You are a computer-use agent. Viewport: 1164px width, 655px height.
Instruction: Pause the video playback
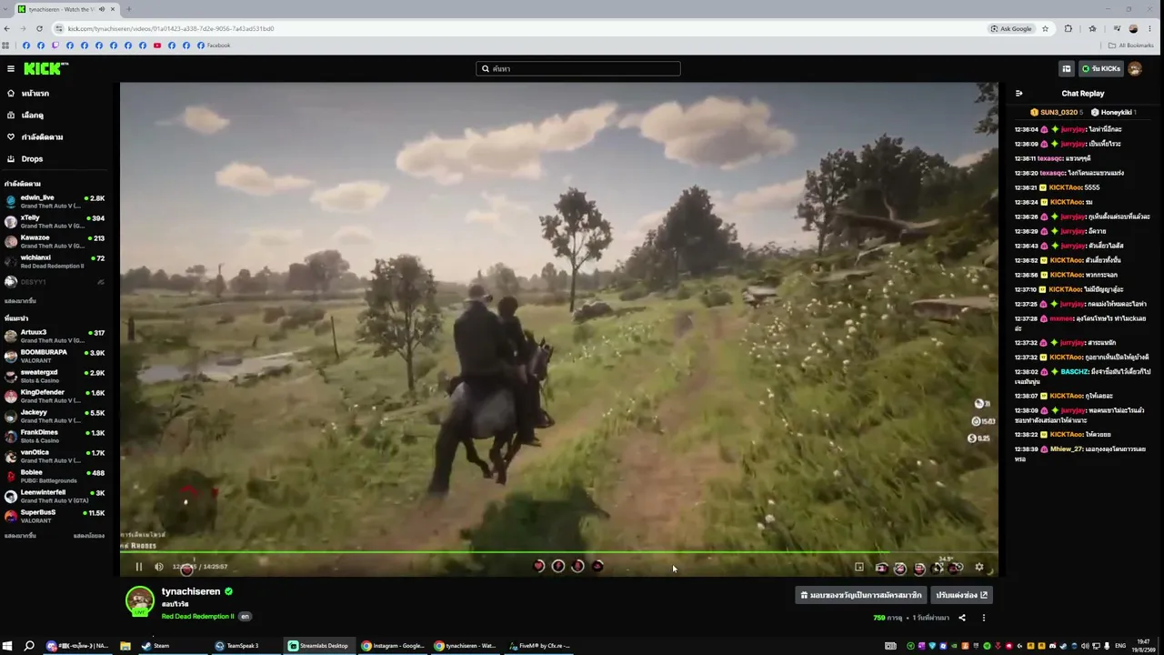[139, 567]
